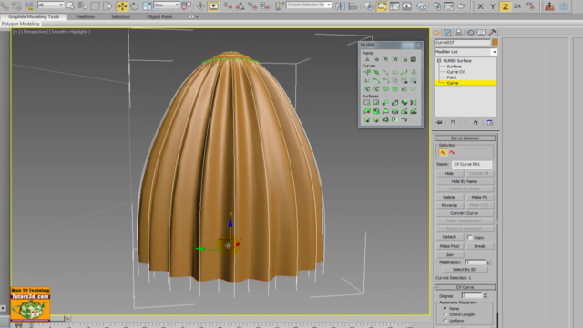Select All Connected Curves selection mode
583x328 pixels.
pos(452,152)
